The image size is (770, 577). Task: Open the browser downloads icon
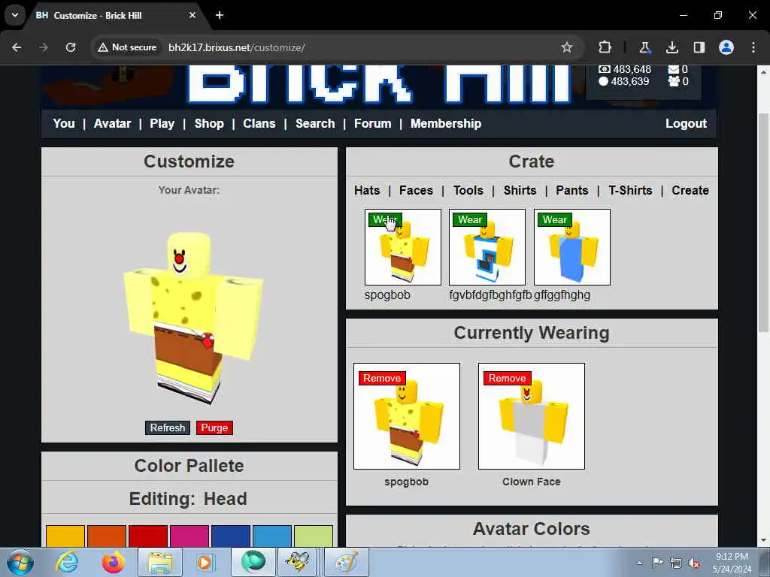click(671, 47)
